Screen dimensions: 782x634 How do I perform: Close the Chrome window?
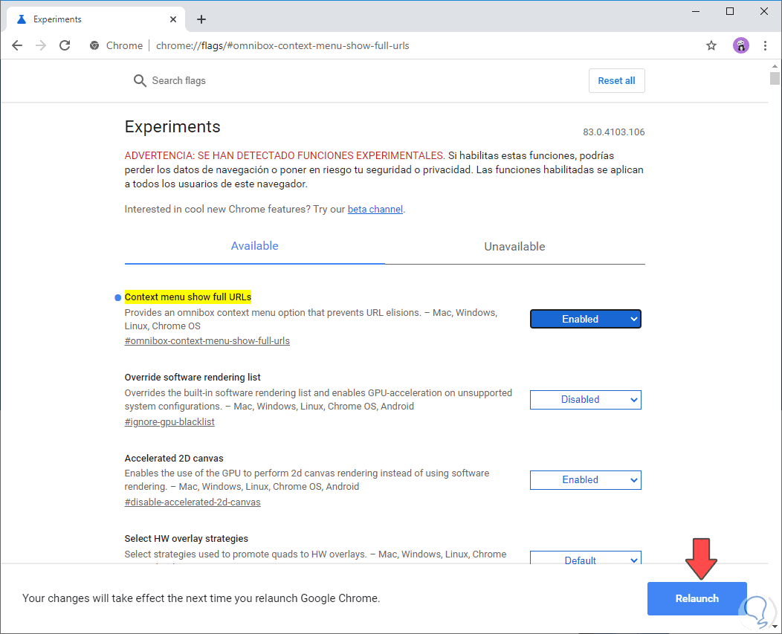(x=763, y=11)
